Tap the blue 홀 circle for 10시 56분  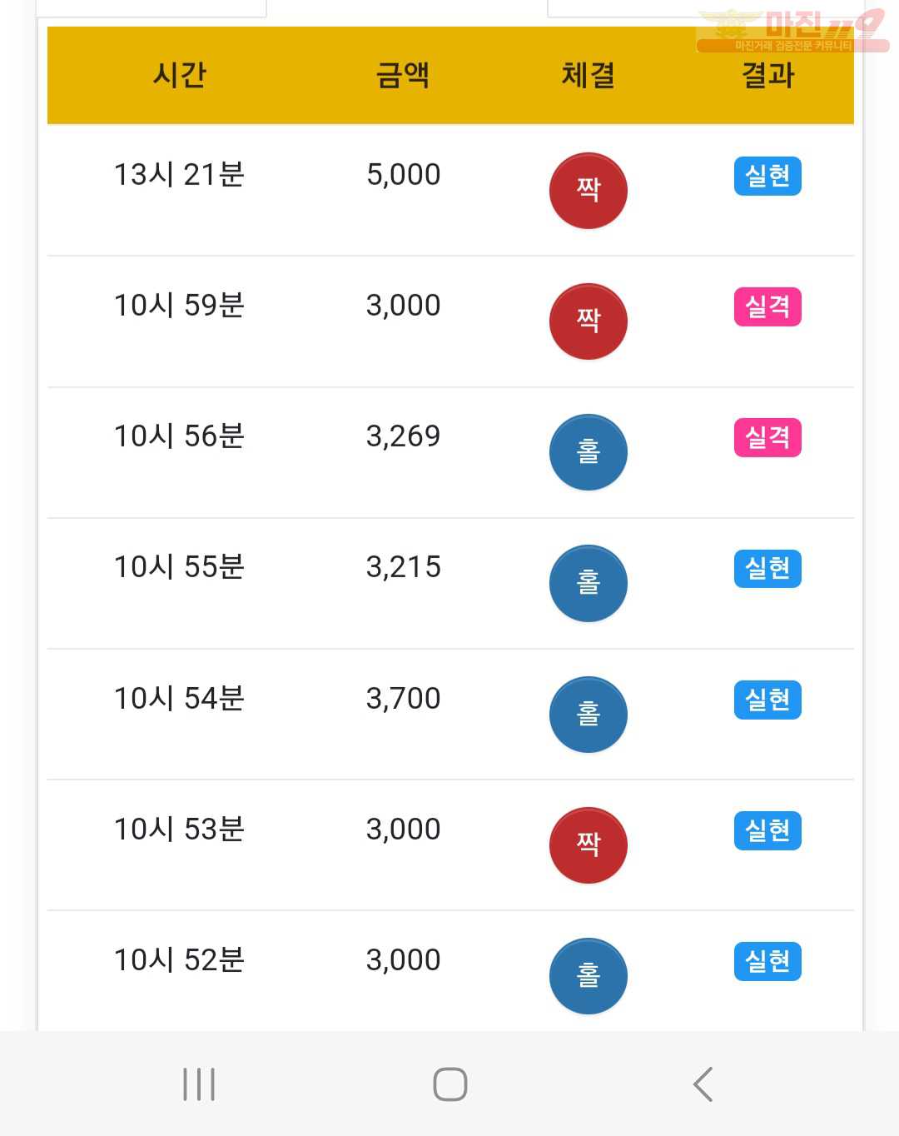pos(588,452)
